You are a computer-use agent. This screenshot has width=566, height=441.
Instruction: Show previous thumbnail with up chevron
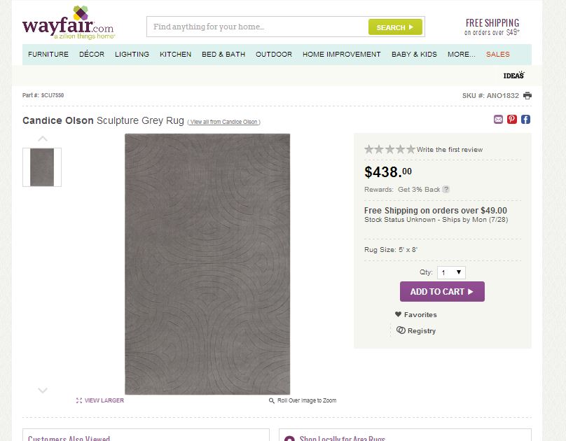(43, 139)
